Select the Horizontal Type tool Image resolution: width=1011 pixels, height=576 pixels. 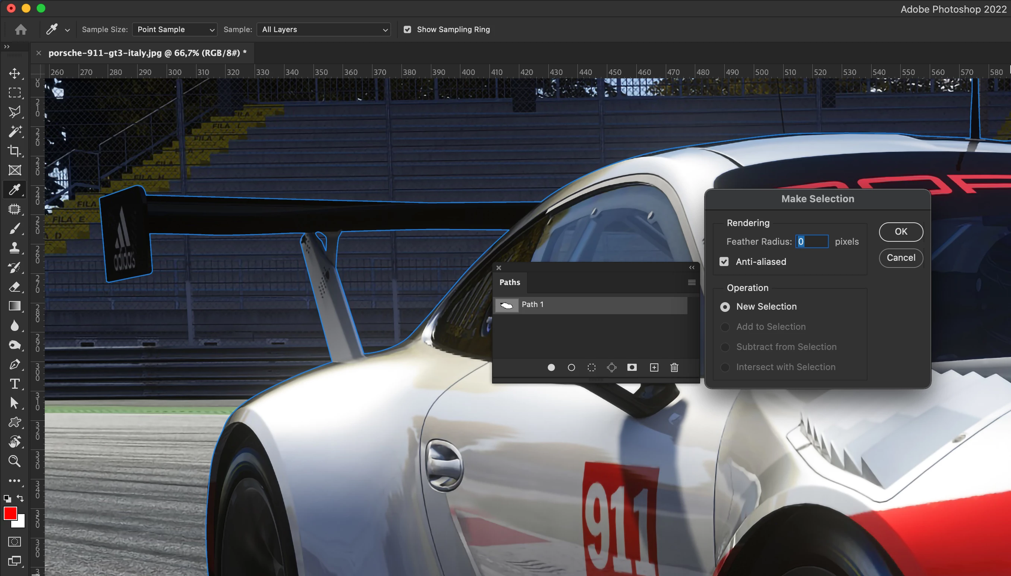coord(15,384)
